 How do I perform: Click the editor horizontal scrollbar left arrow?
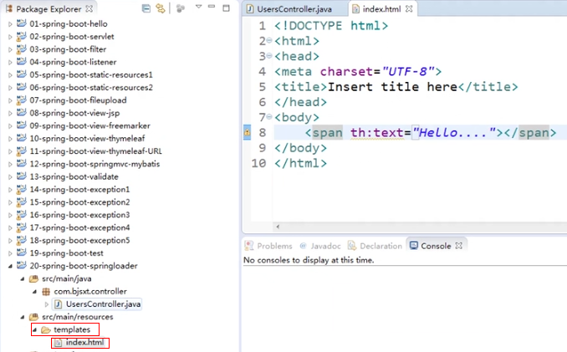coord(278,227)
